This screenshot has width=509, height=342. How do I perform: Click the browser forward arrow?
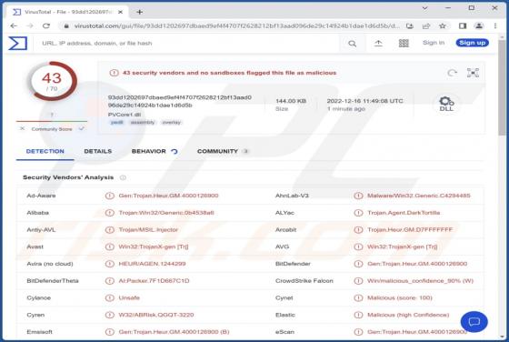(x=30, y=25)
